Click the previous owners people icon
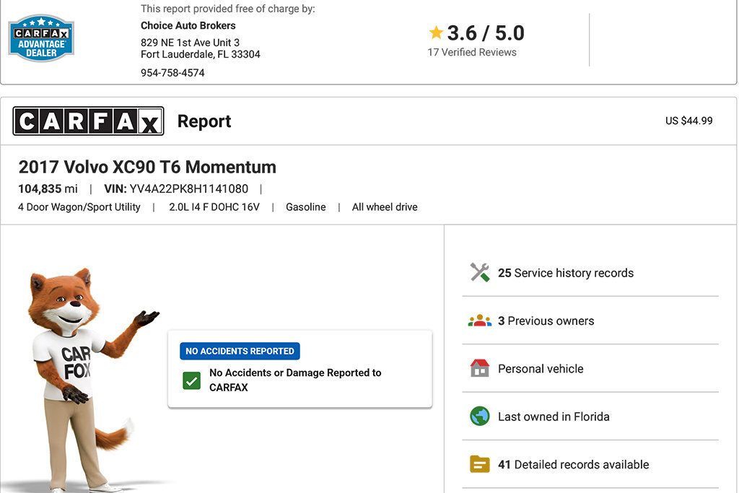739x493 pixels. (x=480, y=320)
